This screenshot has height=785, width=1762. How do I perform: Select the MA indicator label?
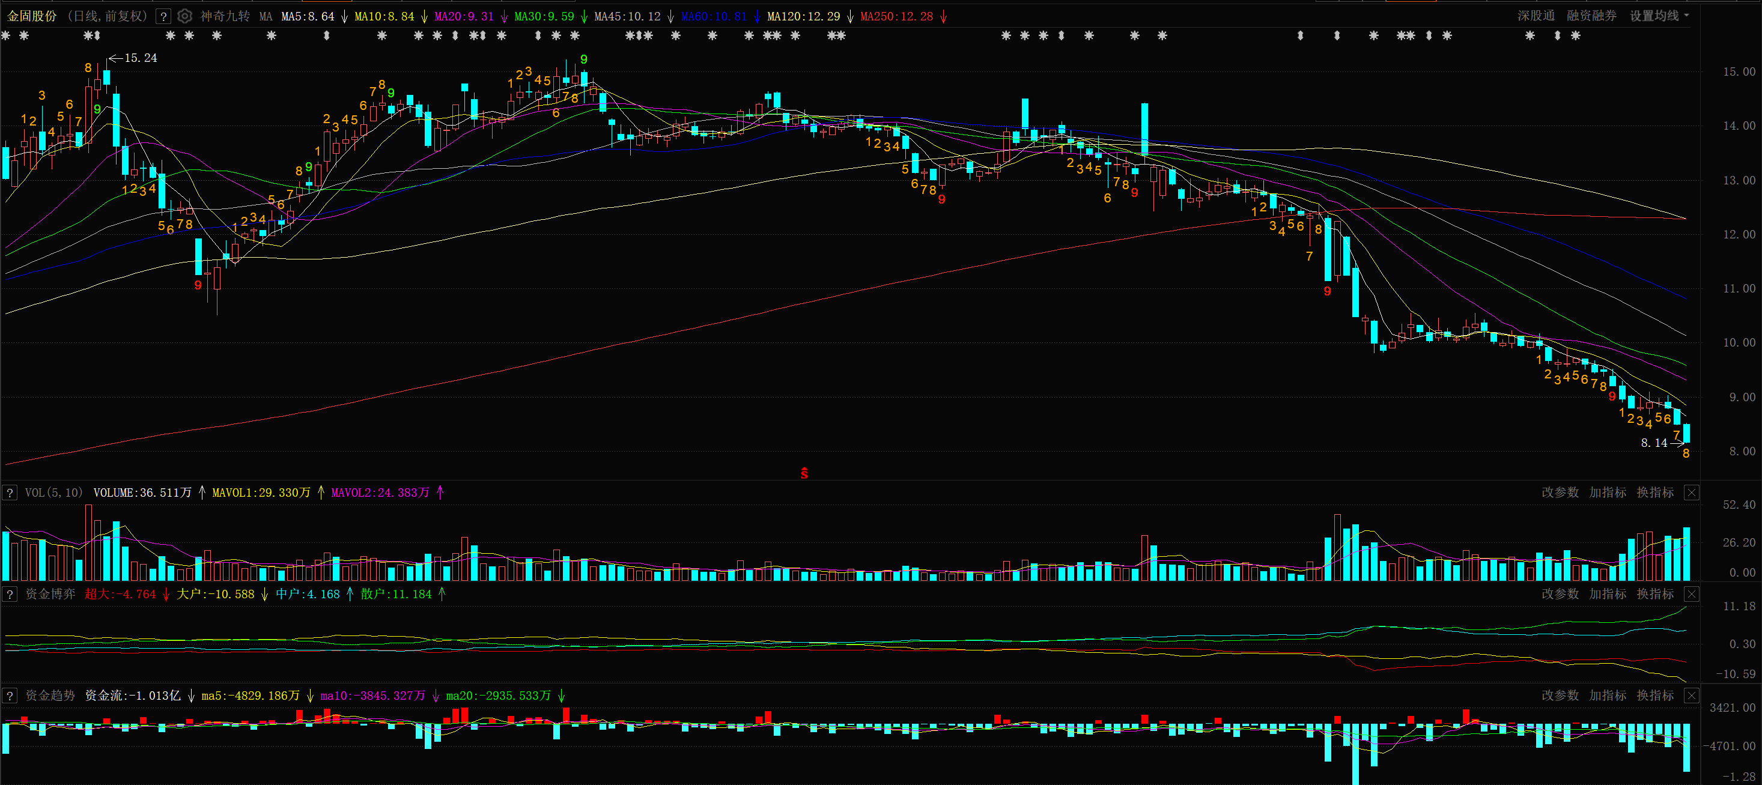coord(266,16)
